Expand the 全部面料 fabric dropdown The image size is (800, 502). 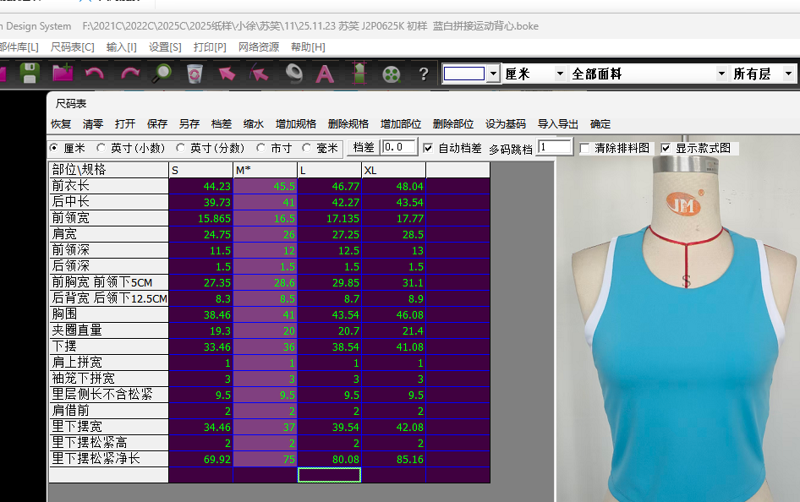pyautogui.click(x=721, y=74)
